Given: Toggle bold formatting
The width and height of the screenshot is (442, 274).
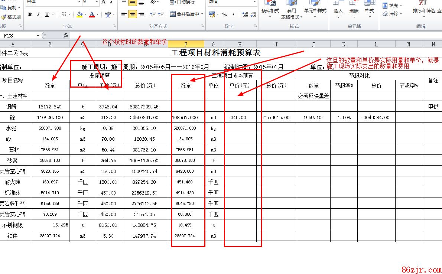Looking at the screenshot, I should (x=30, y=14).
